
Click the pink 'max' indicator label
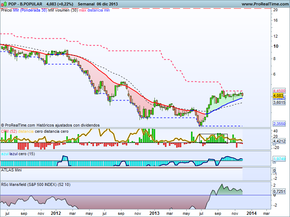pos(84,10)
